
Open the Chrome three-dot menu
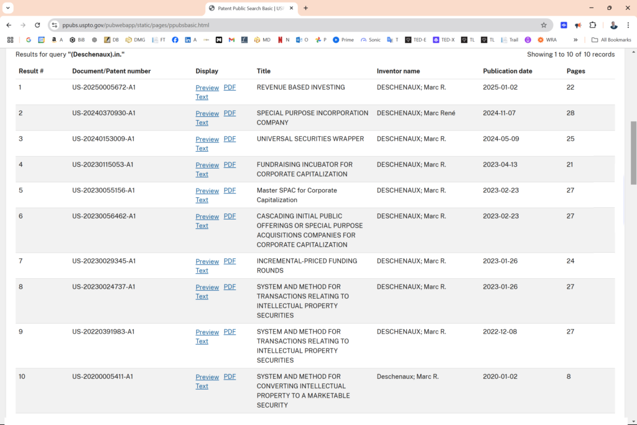point(628,25)
